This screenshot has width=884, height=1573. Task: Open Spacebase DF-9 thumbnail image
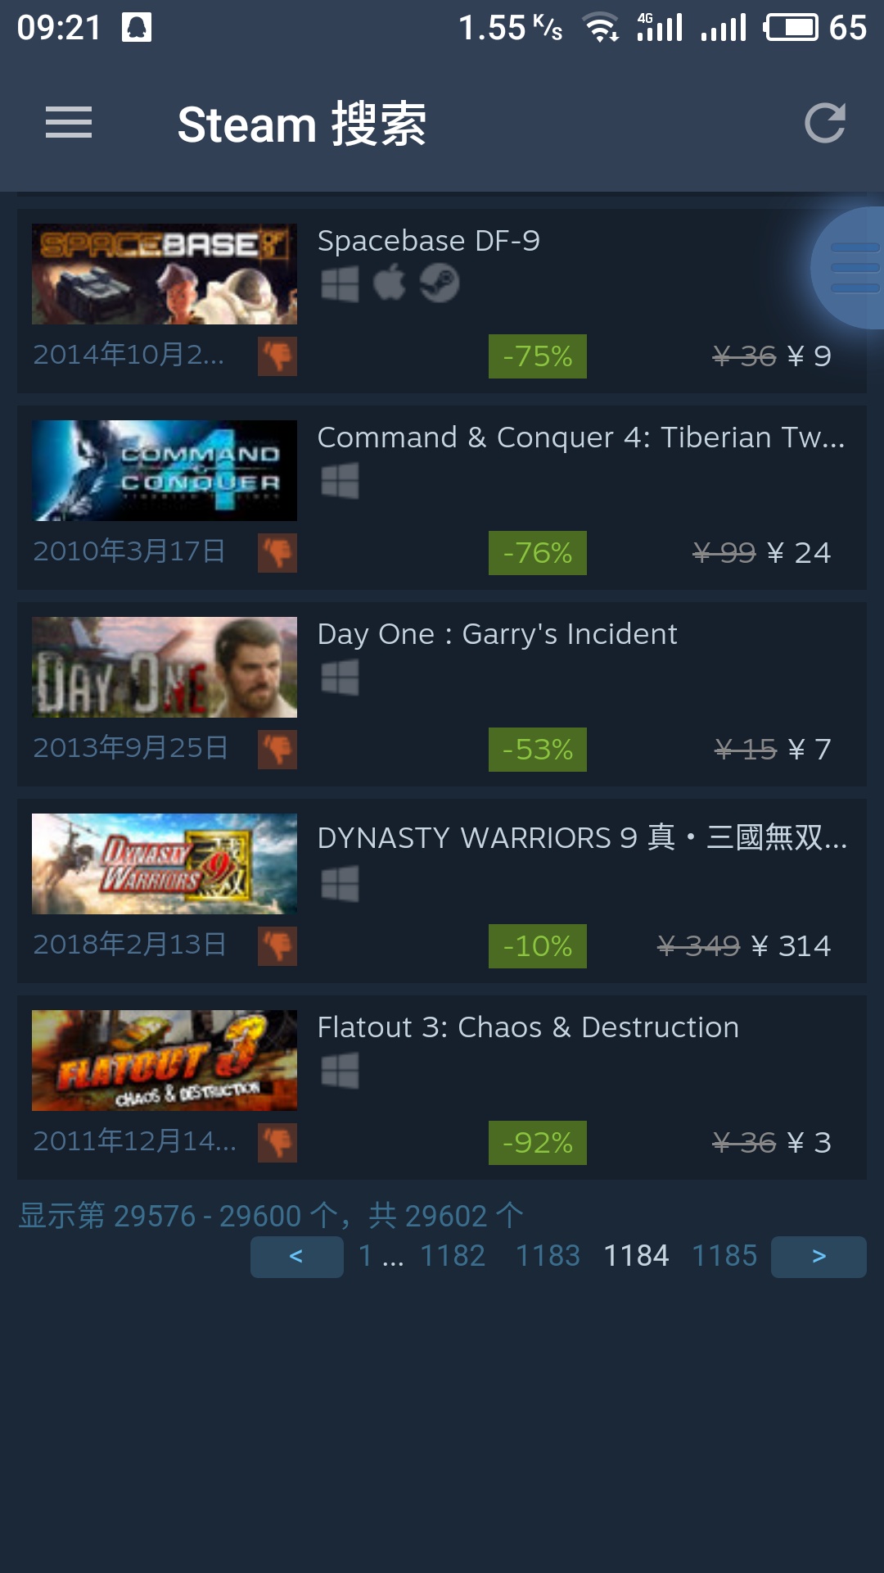pyautogui.click(x=165, y=274)
